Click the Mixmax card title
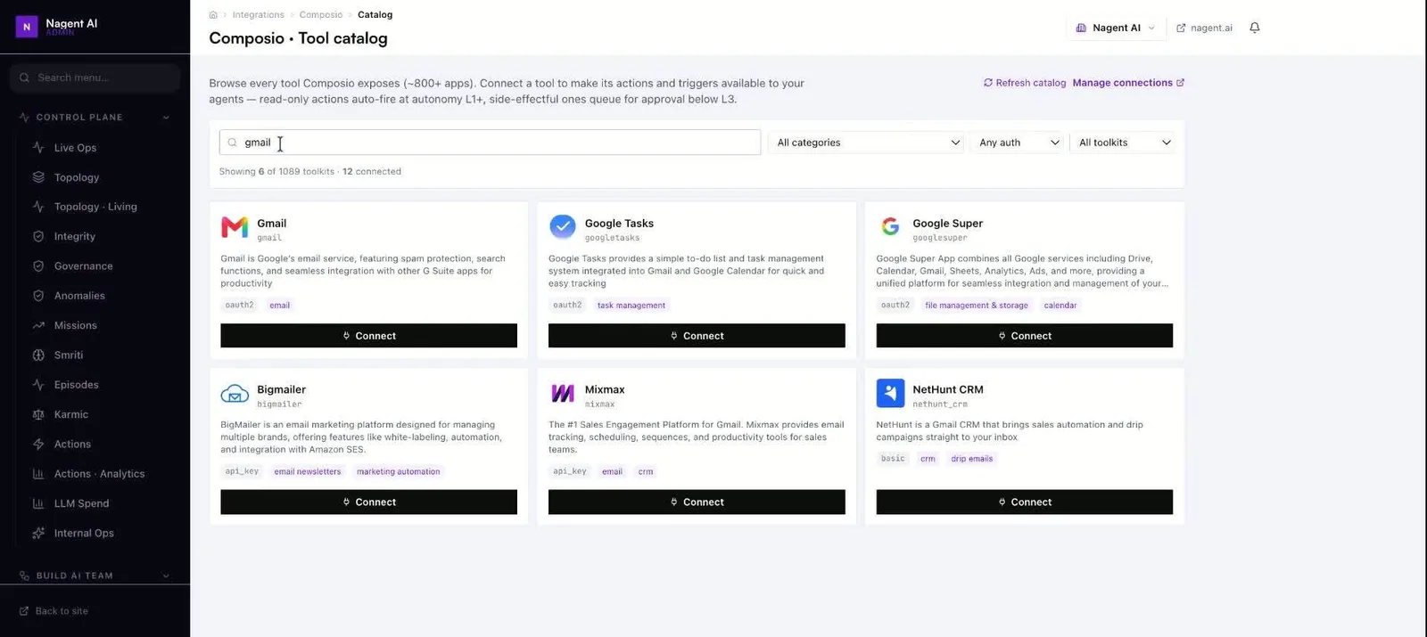Viewport: 1427px width, 637px height. (x=605, y=390)
